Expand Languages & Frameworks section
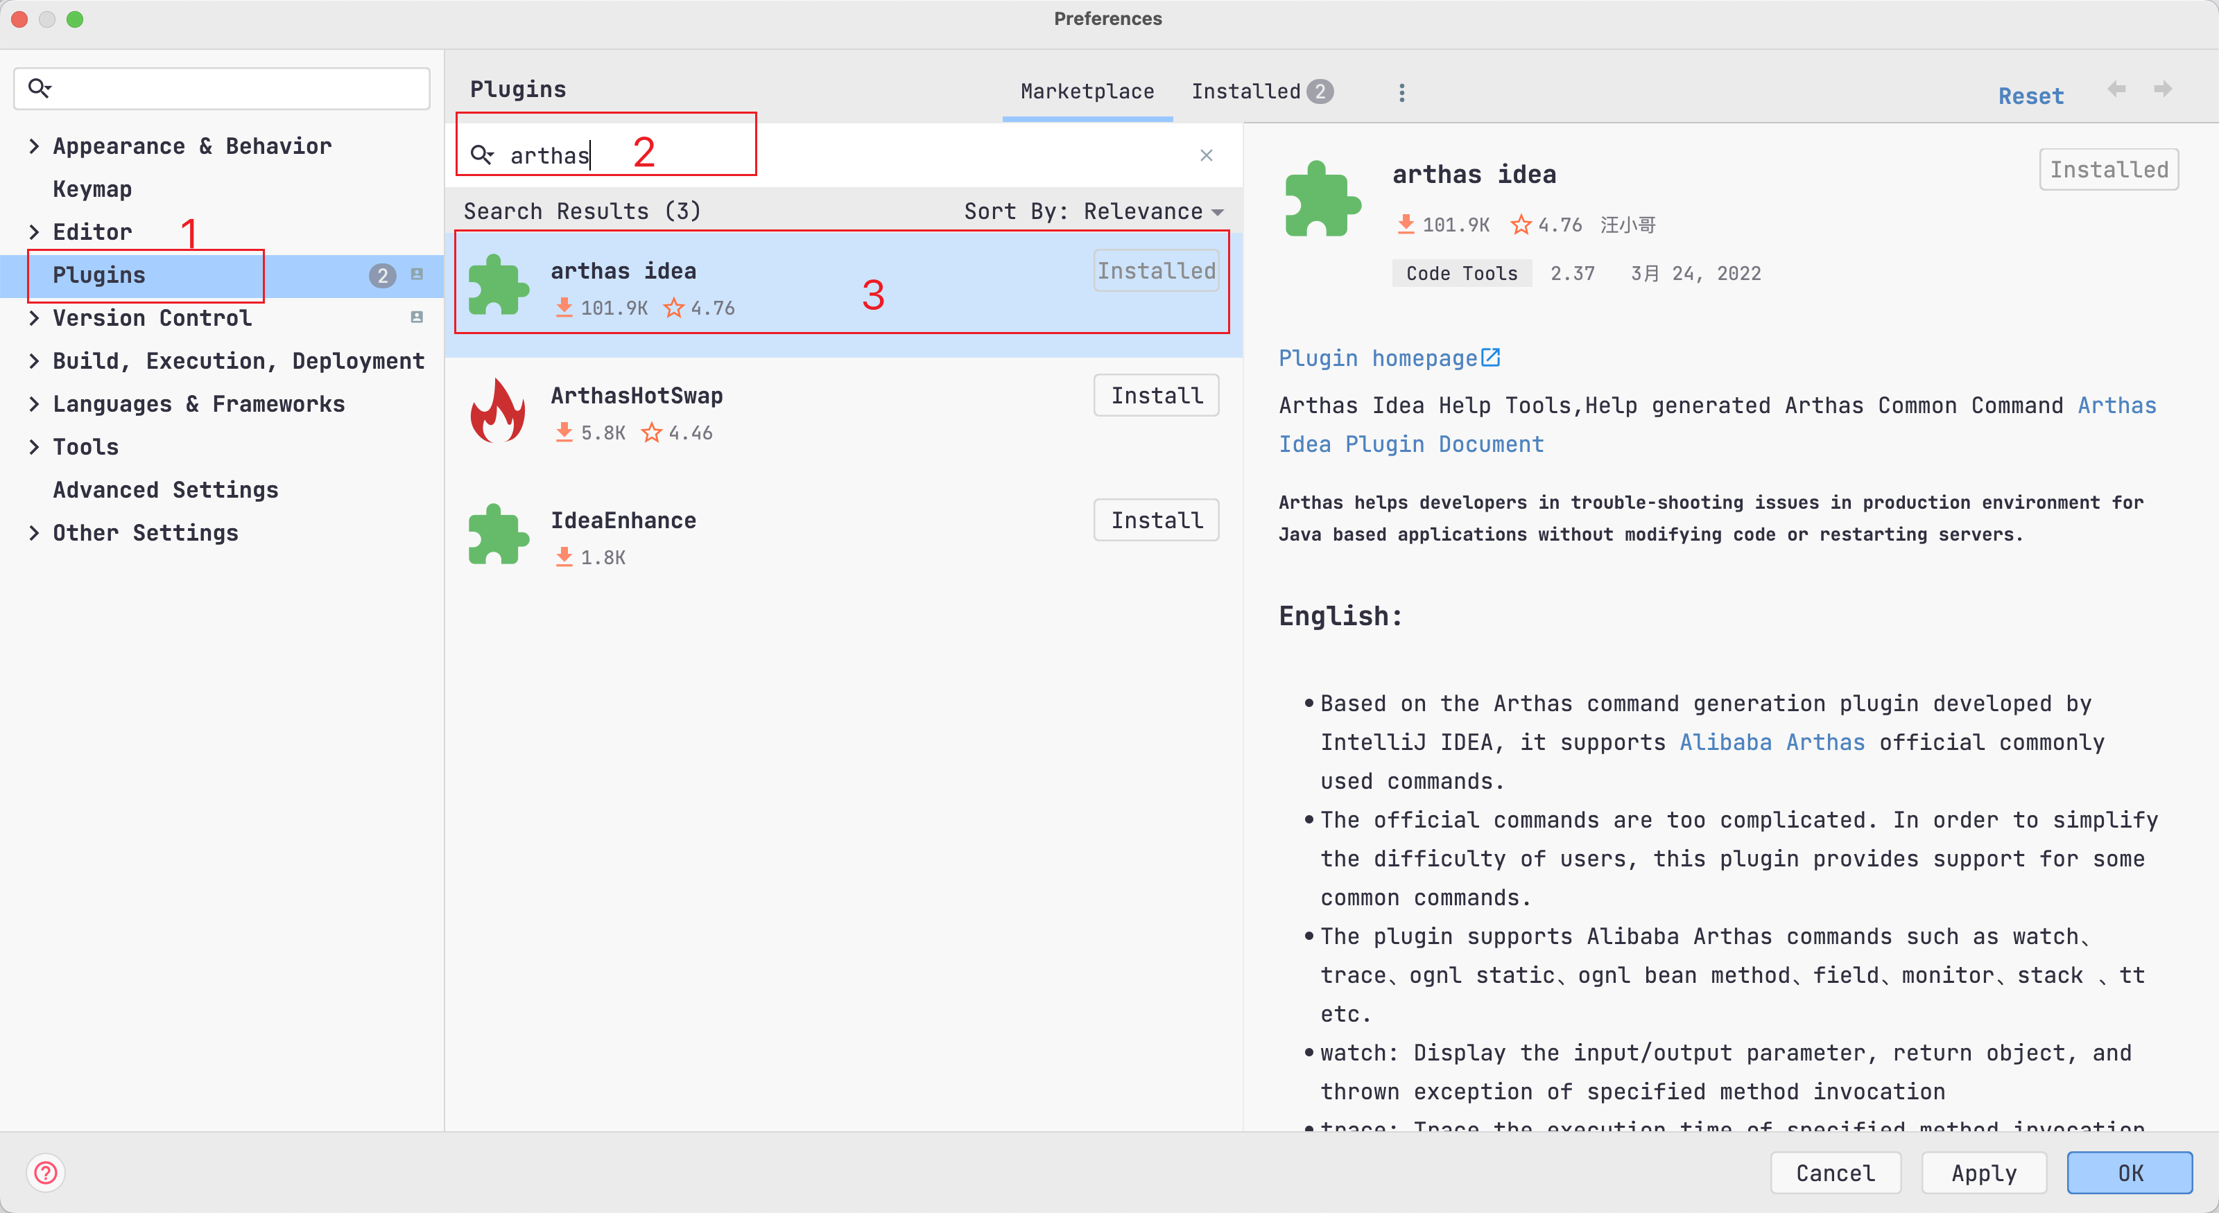The width and height of the screenshot is (2219, 1213). tap(33, 404)
